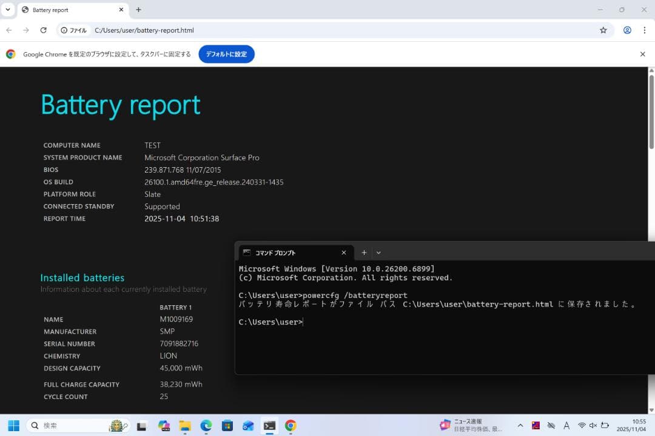Expand hidden system tray icons
This screenshot has height=436, width=655.
click(520, 425)
